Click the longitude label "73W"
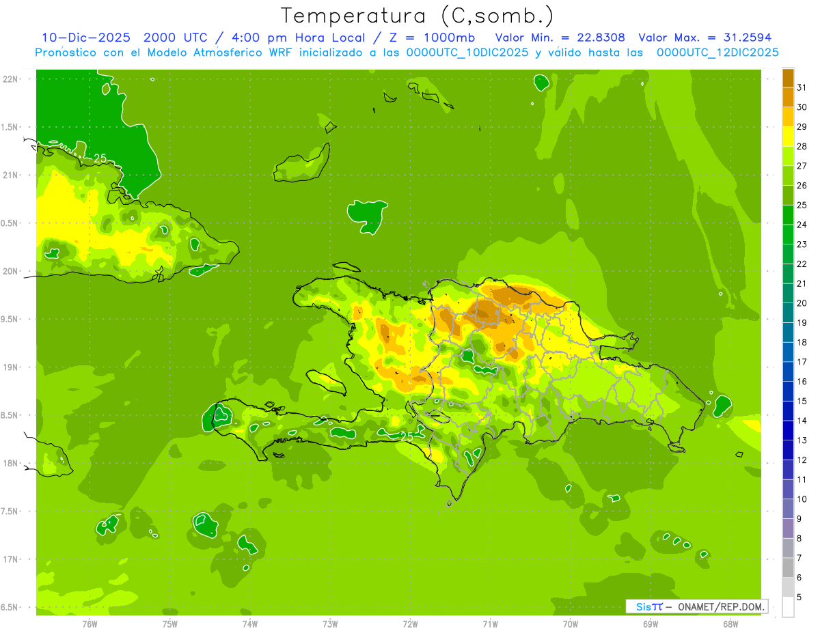The height and width of the screenshot is (633, 820). [330, 623]
